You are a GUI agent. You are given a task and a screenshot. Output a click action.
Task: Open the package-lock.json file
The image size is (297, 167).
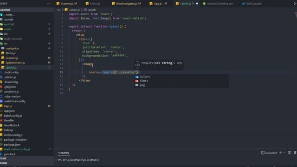click(x=15, y=140)
